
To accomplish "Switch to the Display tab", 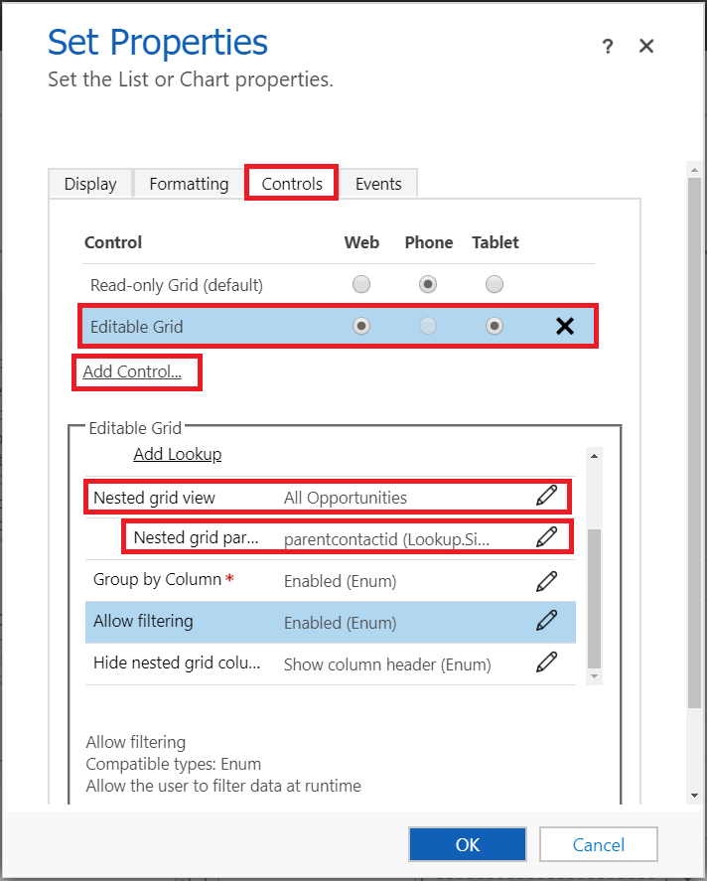I will (x=90, y=184).
